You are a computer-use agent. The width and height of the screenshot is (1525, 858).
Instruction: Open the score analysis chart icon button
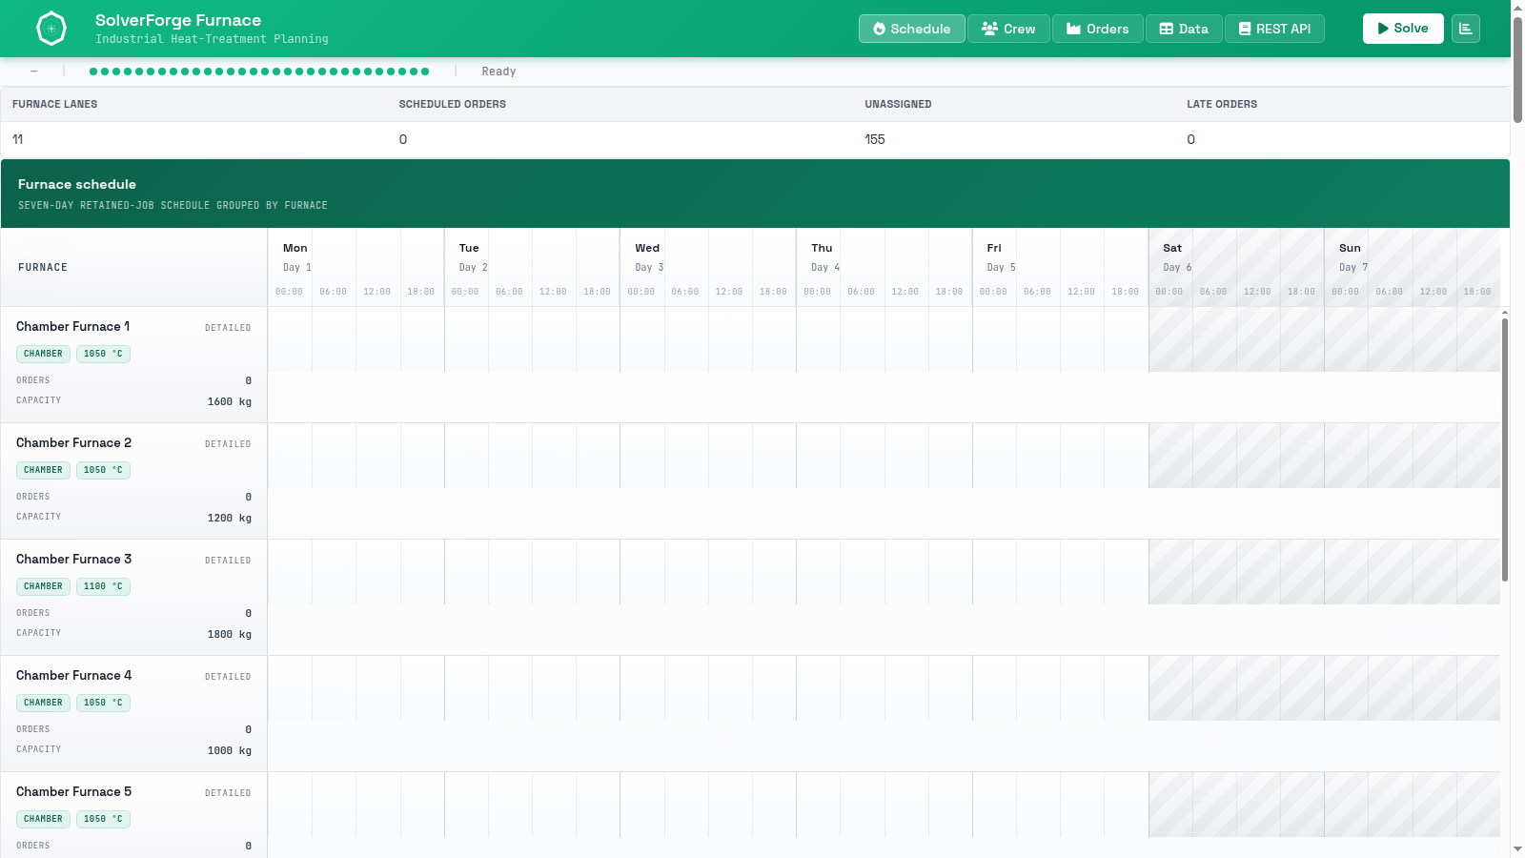coord(1466,29)
